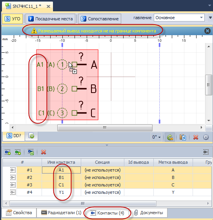Screen dimensions: 213x220
Task: Click the import contacts from table icon
Action: click(x=31, y=152)
